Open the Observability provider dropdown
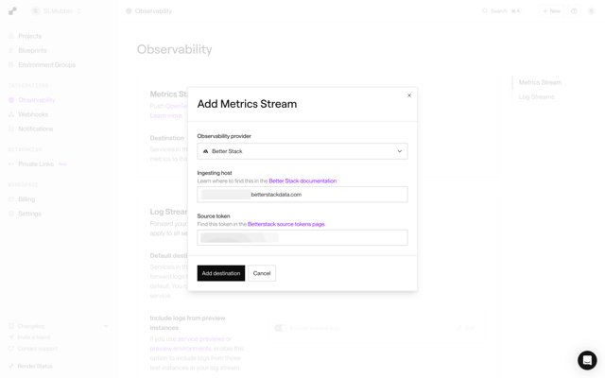Screen dimensions: 605x378 point(302,151)
